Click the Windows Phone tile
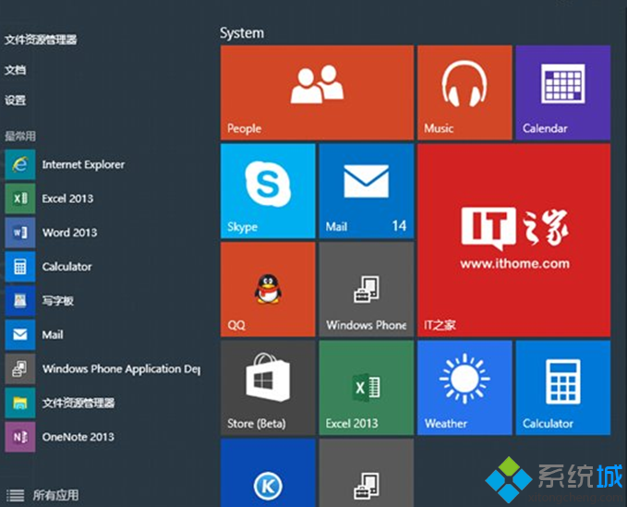The width and height of the screenshot is (627, 507). 366,289
